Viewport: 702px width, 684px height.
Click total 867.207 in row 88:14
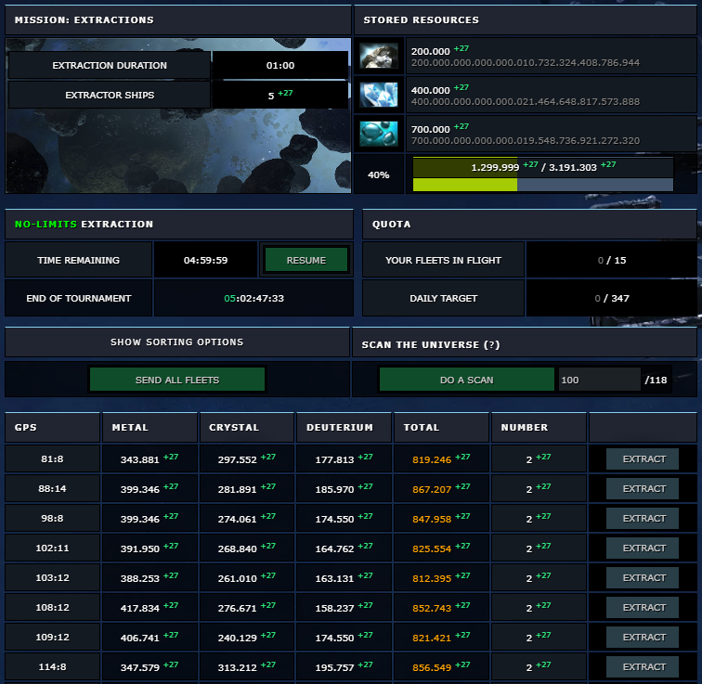432,489
